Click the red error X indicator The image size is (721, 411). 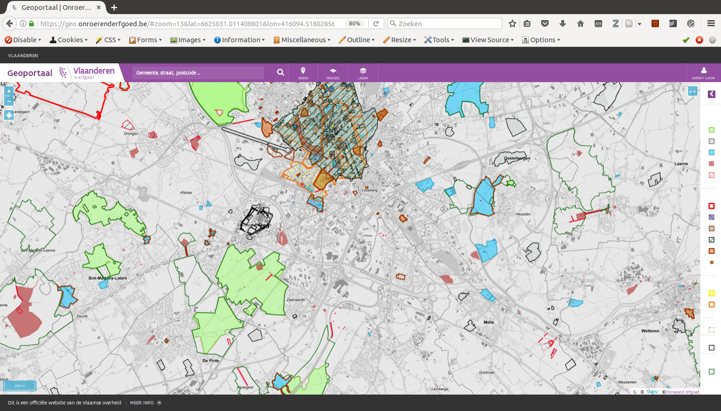(x=699, y=40)
